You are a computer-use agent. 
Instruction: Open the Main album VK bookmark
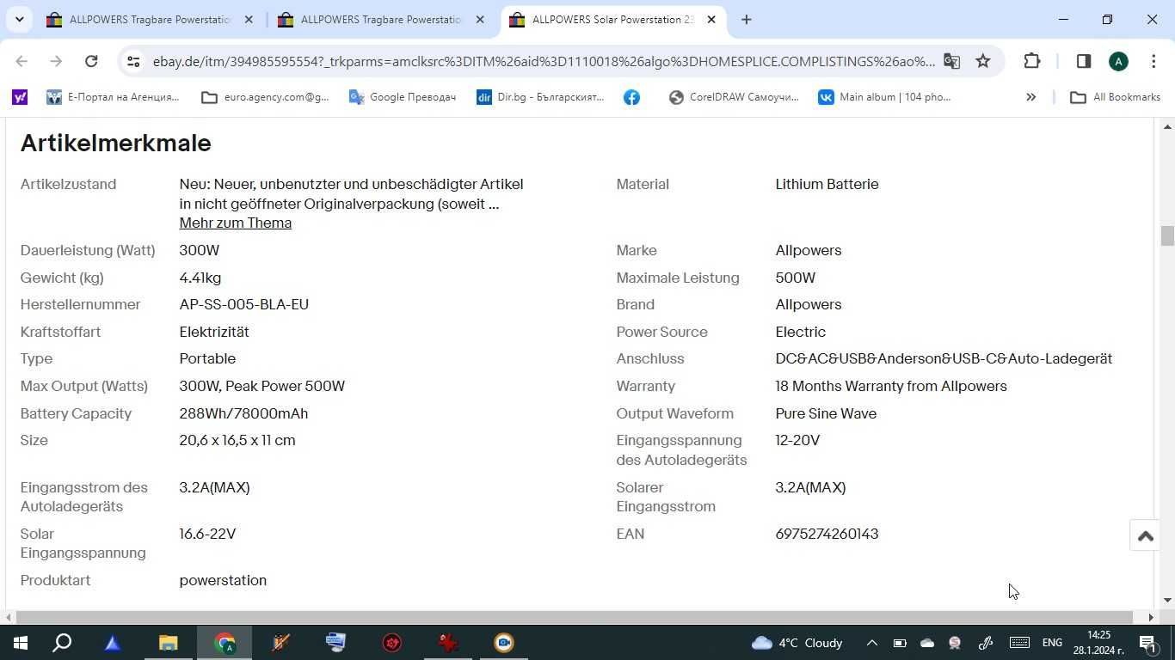[x=884, y=97]
